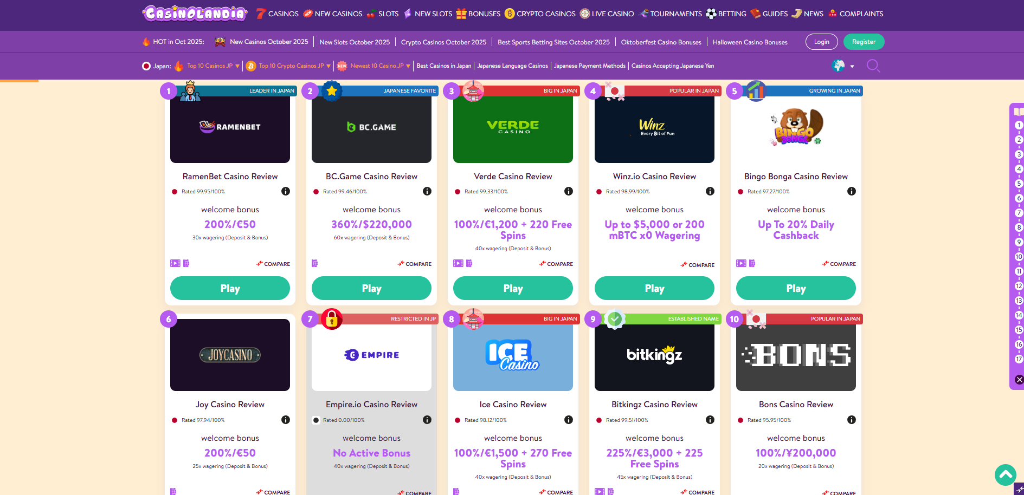Open info icon for Bons rating
The height and width of the screenshot is (495, 1024).
click(x=852, y=420)
